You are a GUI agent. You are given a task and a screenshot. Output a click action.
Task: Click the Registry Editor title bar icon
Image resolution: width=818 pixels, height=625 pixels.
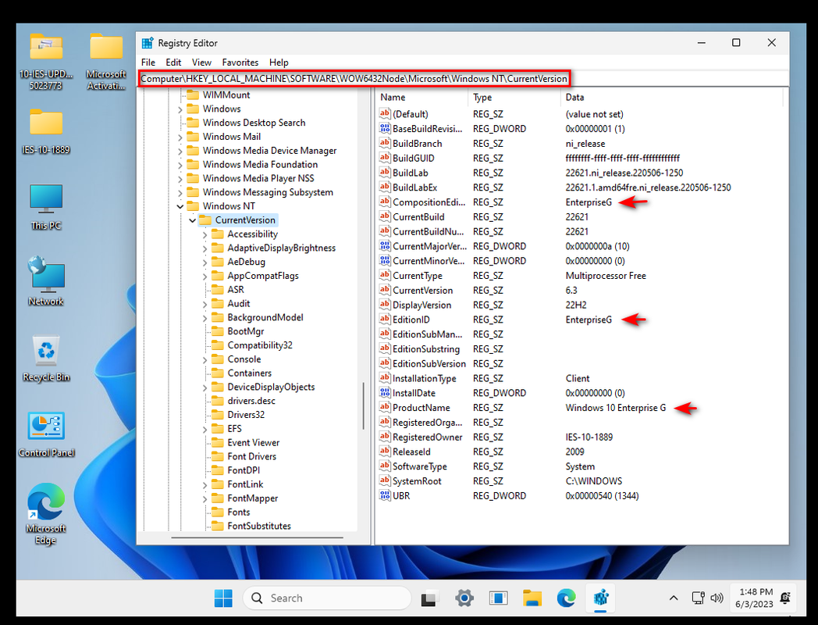148,43
